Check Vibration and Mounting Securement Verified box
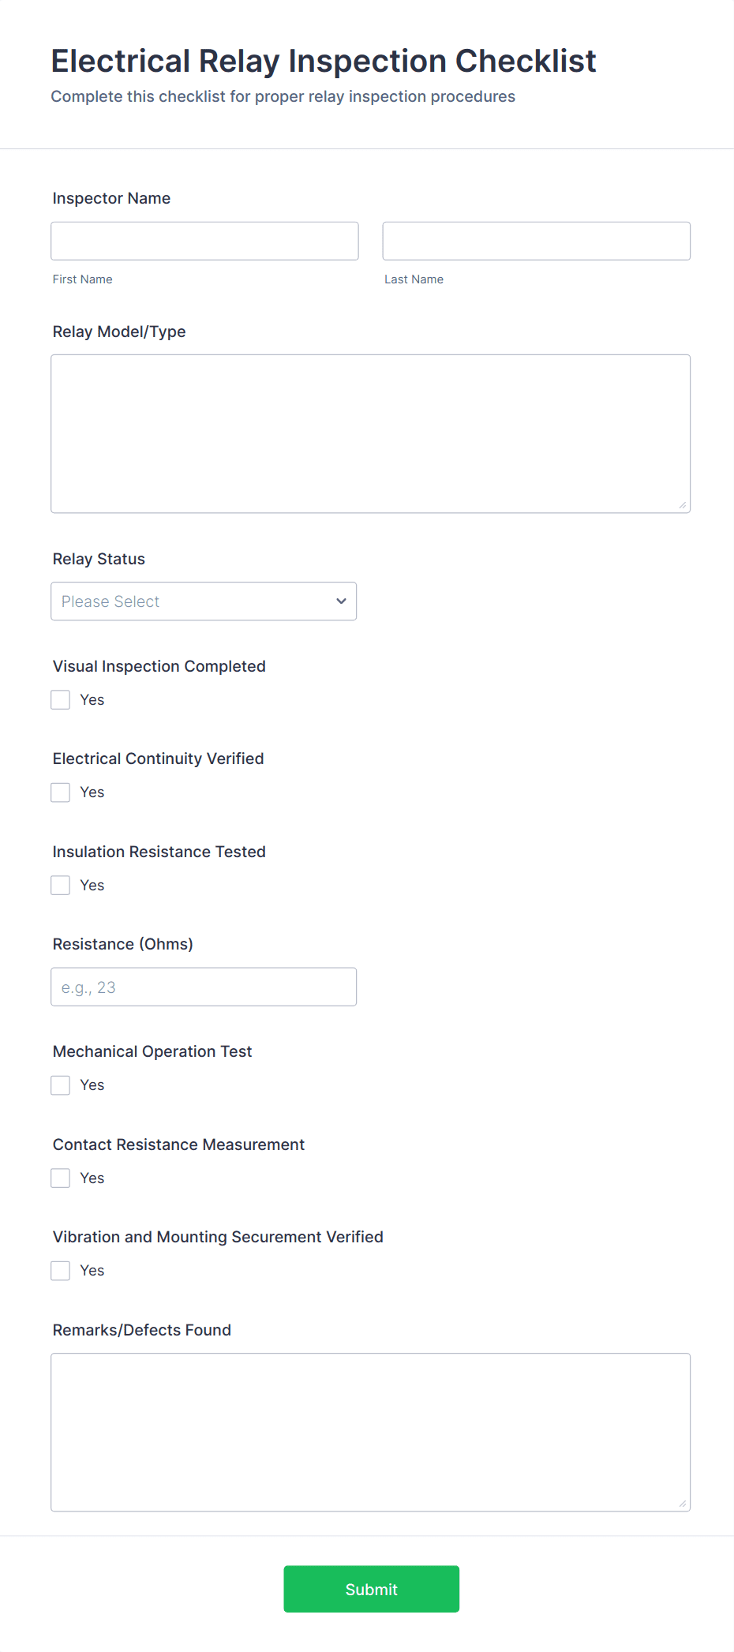The image size is (734, 1652). 61,1271
